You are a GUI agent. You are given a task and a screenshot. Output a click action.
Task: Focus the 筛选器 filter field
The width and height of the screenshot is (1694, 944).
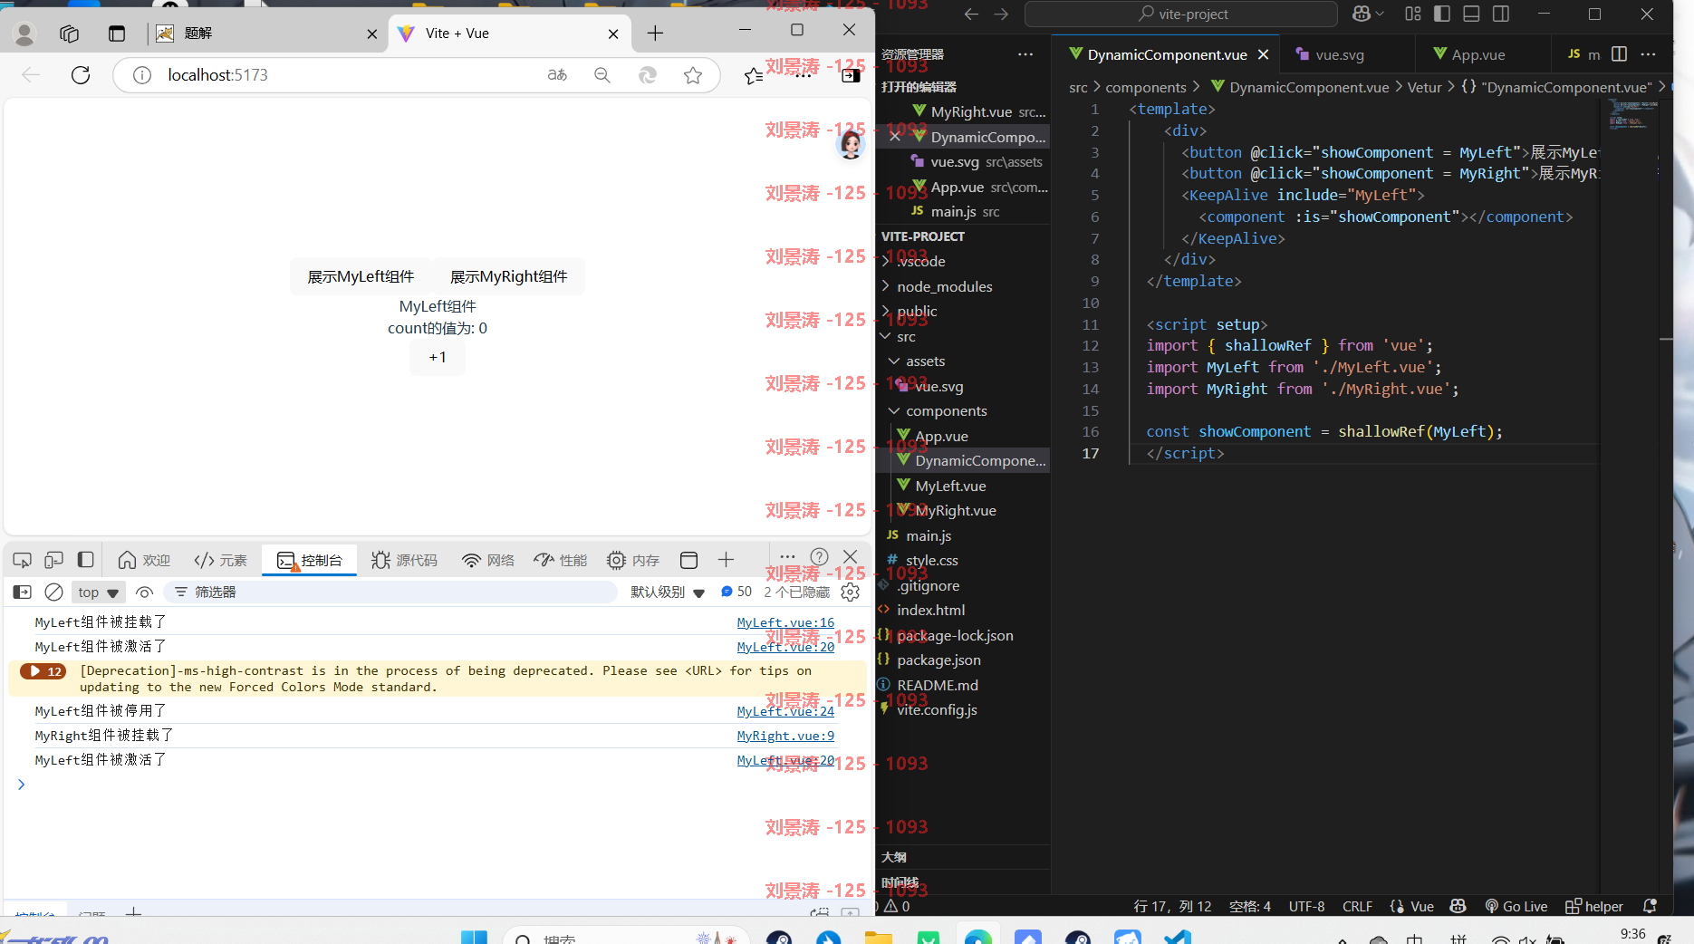[390, 592]
